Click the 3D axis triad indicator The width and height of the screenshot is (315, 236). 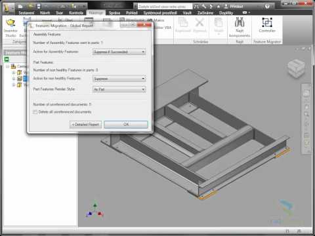94,211
